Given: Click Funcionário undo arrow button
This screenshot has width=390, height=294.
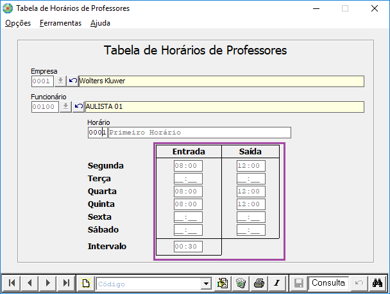Looking at the screenshot, I should coord(78,107).
